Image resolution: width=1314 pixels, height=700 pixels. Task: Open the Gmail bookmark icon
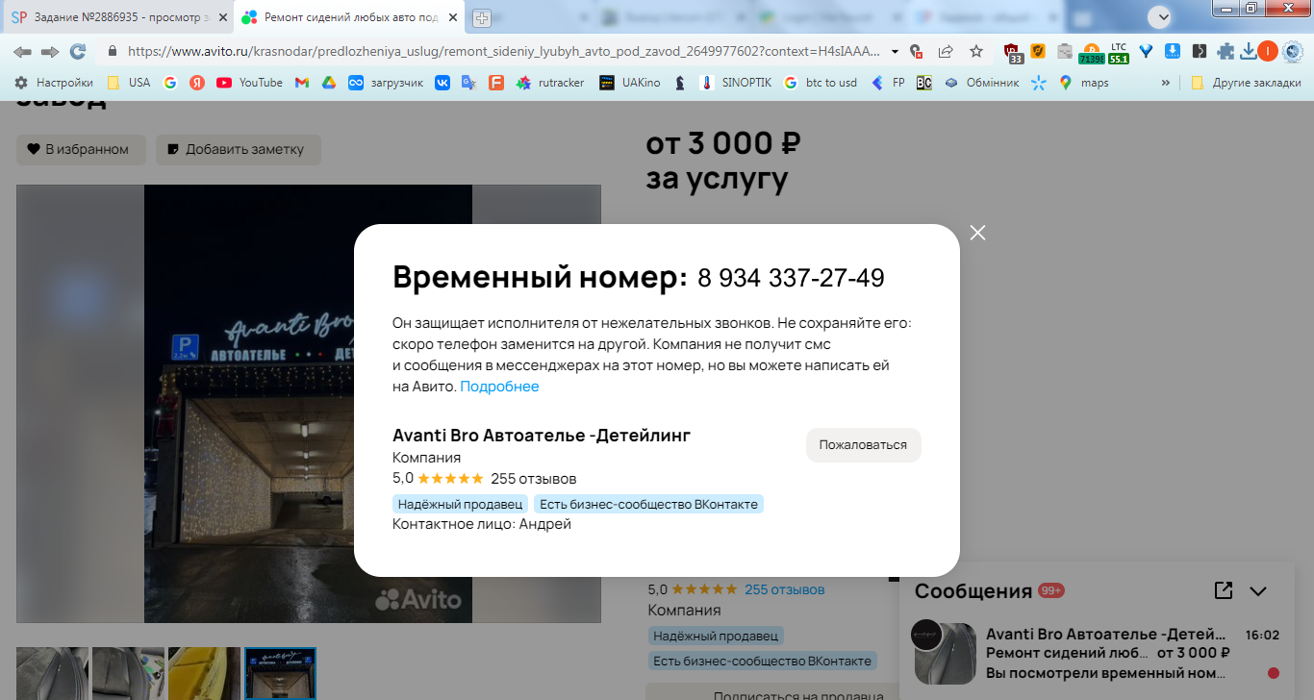pos(302,83)
